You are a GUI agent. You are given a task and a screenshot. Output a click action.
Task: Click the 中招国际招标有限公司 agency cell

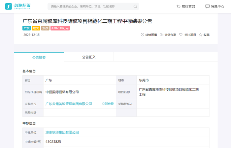[x=80, y=92]
